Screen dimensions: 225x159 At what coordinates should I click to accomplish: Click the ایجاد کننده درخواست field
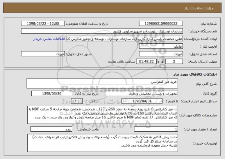(124, 39)
